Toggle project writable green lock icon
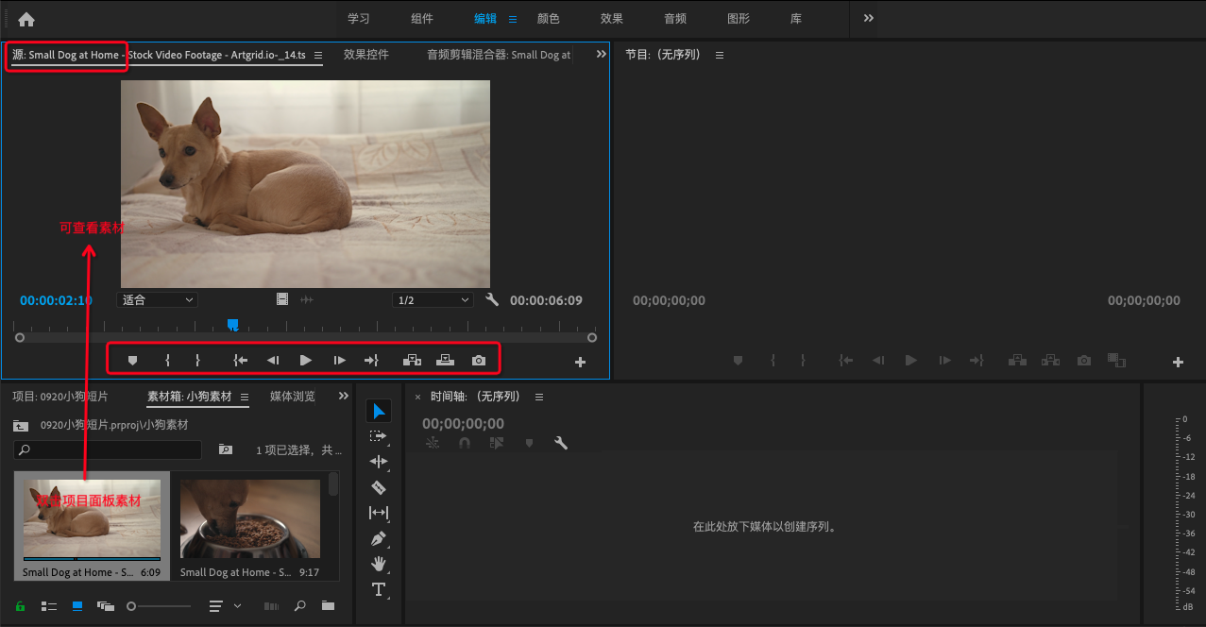 pyautogui.click(x=20, y=605)
